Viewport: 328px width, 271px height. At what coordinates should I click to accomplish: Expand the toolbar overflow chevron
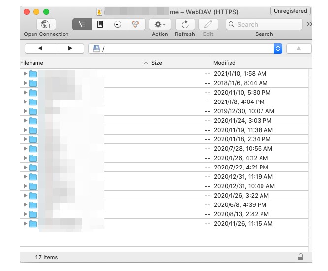pyautogui.click(x=309, y=24)
